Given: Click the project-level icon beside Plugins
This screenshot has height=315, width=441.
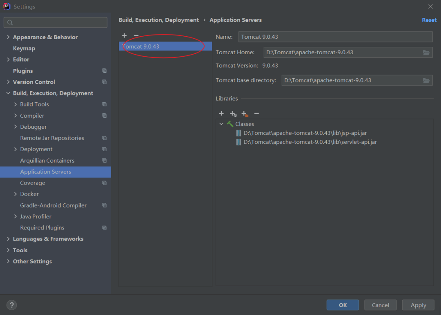Looking at the screenshot, I should click(105, 71).
